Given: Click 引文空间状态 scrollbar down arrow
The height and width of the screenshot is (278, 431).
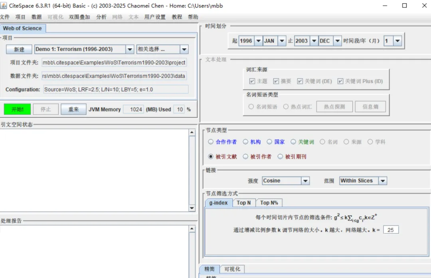Looking at the screenshot, I should coord(192,208).
